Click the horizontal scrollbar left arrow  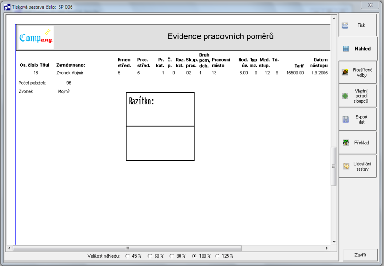point(9,248)
